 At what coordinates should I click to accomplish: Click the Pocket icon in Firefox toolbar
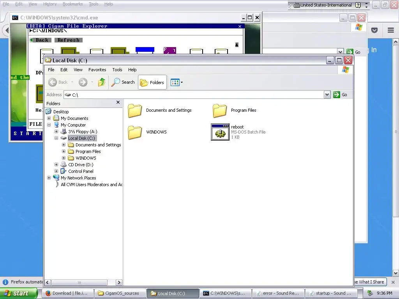374,30
